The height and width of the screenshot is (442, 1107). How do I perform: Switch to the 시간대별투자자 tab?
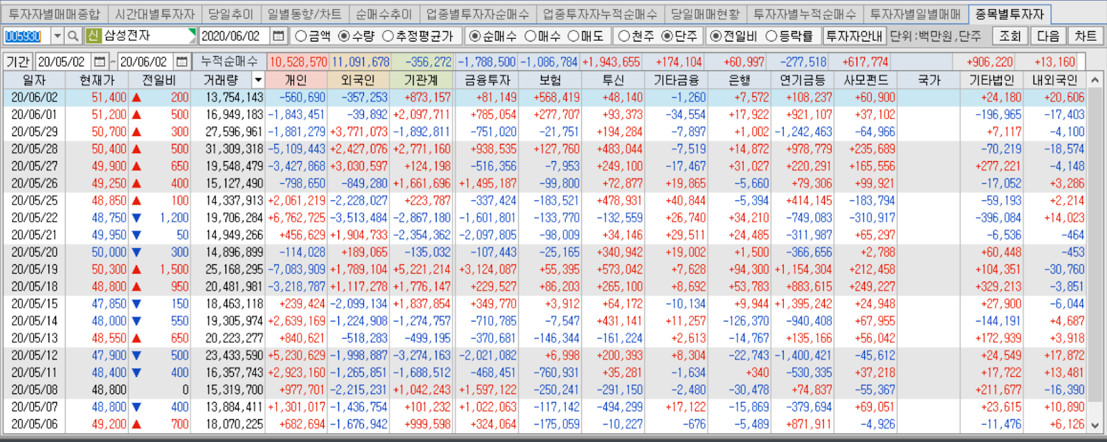(x=154, y=14)
